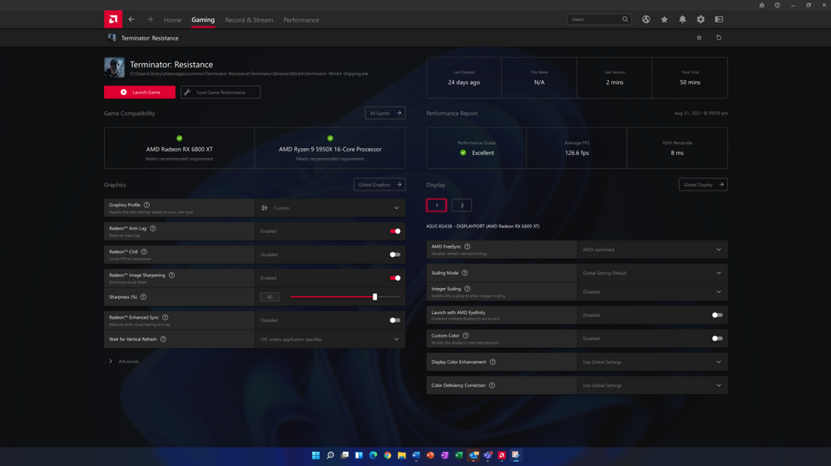Open the Scaling Mode dropdown

pos(652,273)
